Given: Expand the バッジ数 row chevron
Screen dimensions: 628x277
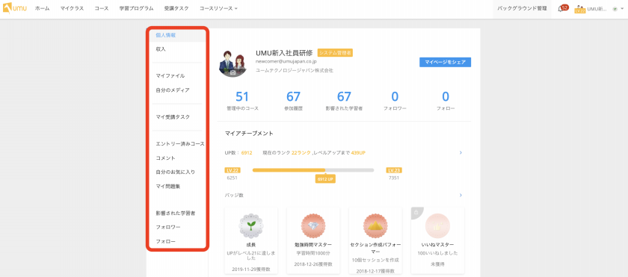Looking at the screenshot, I should (x=461, y=195).
